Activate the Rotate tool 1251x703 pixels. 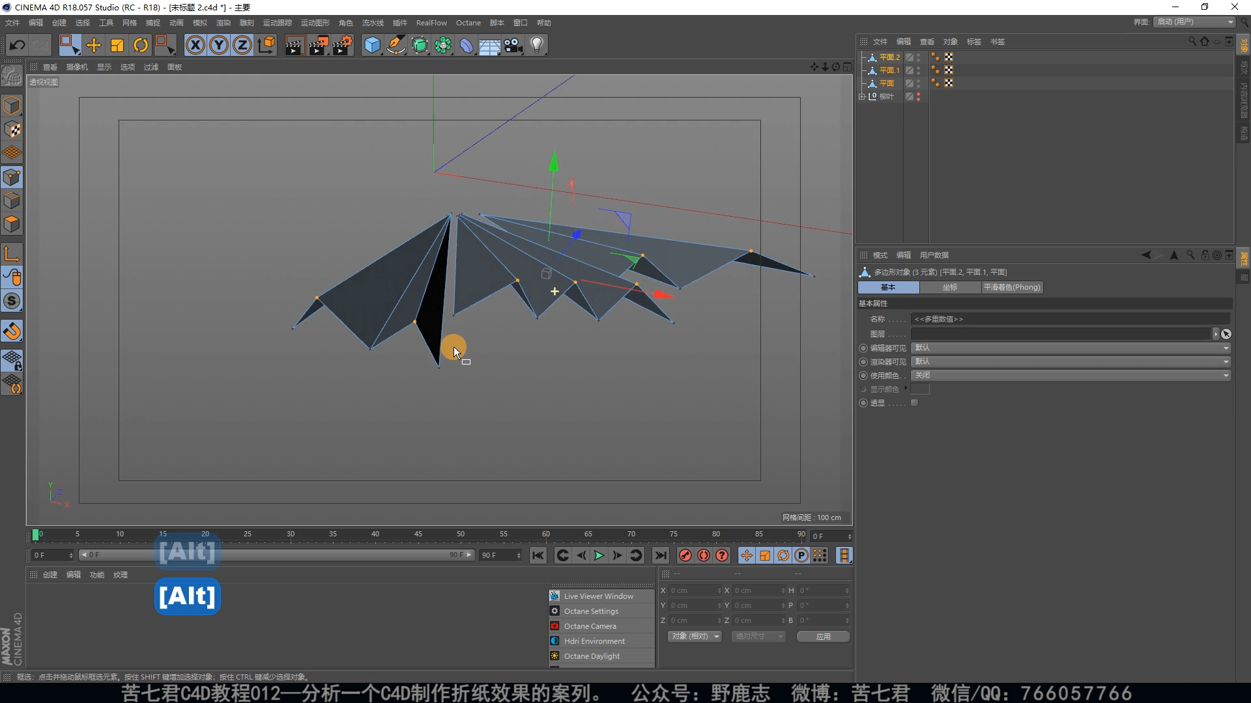click(141, 45)
